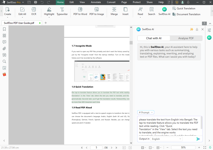Open the # Prompt dropdown
The image size is (213, 150).
[146, 112]
